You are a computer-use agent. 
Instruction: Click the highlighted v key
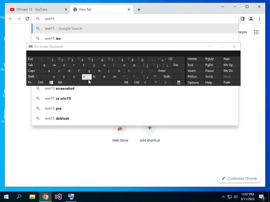click(x=87, y=77)
